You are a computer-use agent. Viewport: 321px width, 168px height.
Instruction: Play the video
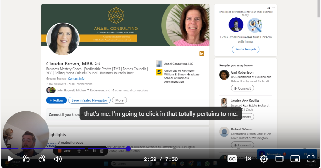click(x=10, y=159)
